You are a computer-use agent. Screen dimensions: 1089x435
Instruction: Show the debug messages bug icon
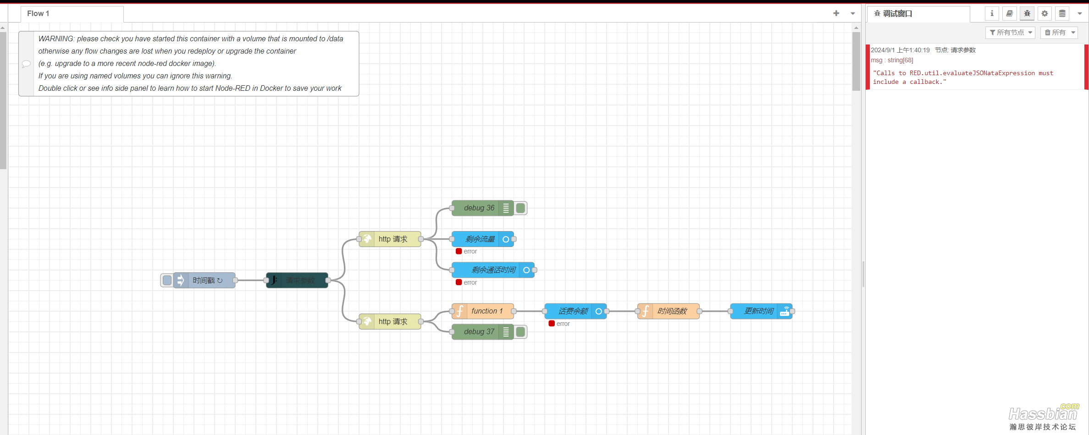coord(1027,13)
